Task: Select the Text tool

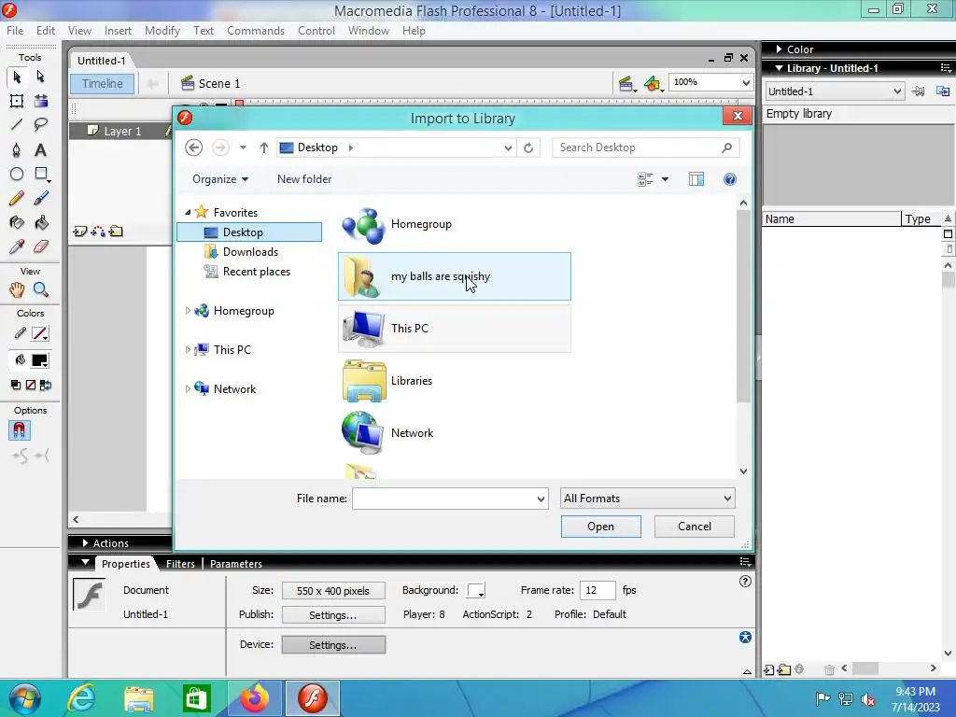Action: (41, 150)
